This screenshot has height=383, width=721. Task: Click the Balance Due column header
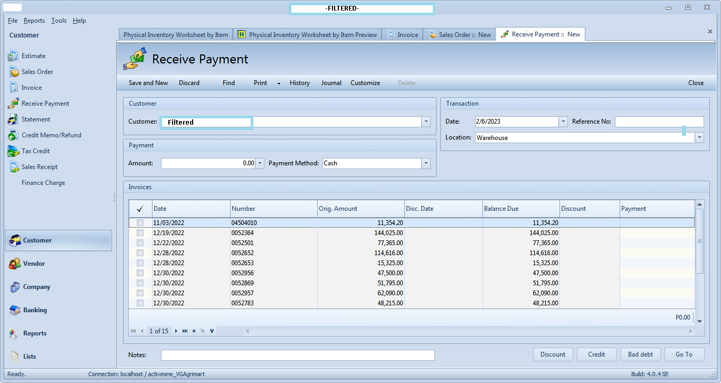521,209
